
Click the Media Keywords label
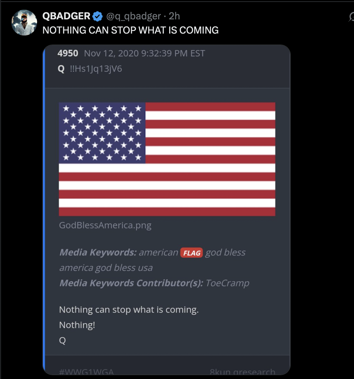98,252
